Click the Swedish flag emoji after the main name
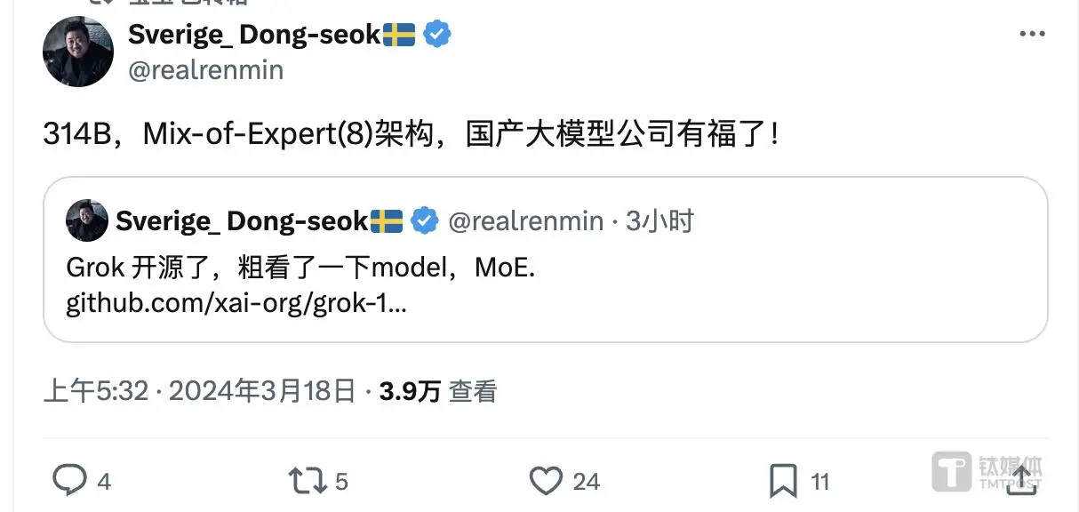This screenshot has width=1079, height=512. point(399,35)
